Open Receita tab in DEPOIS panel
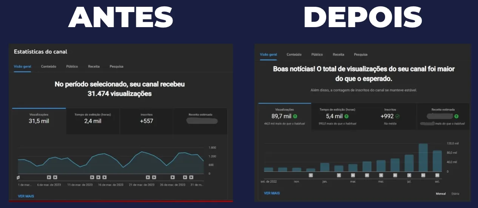The image size is (478, 208). [x=338, y=55]
